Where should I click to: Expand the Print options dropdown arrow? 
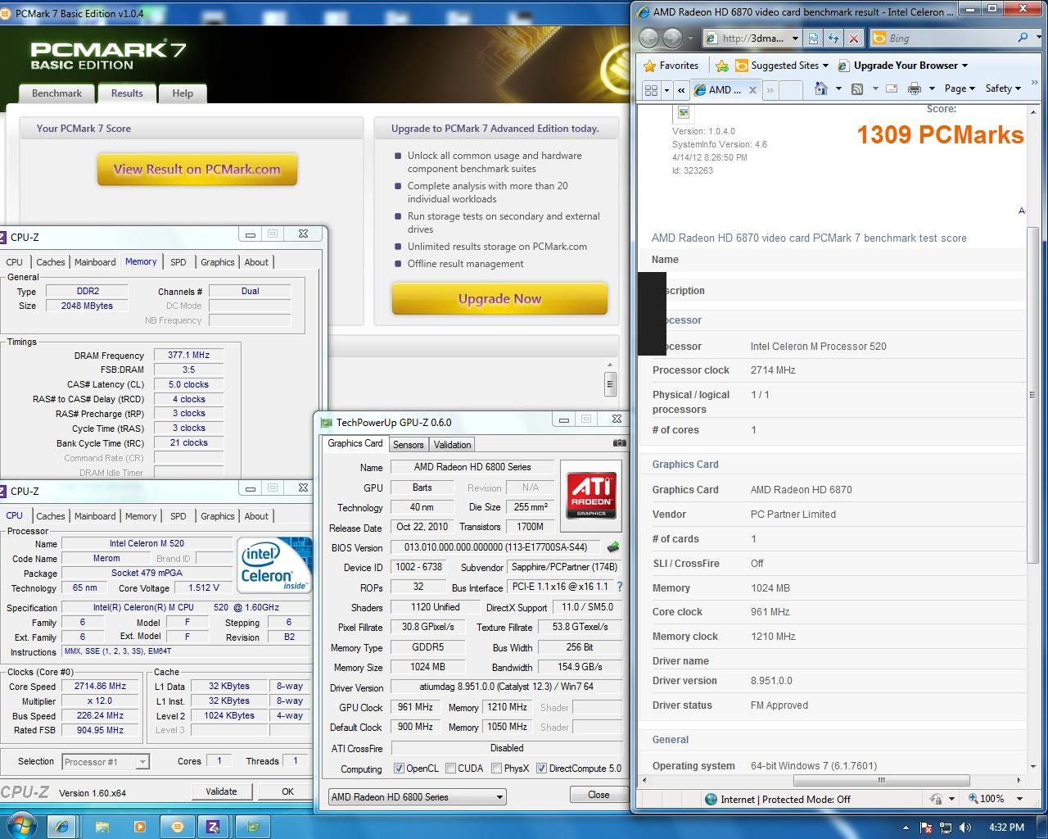pos(932,88)
